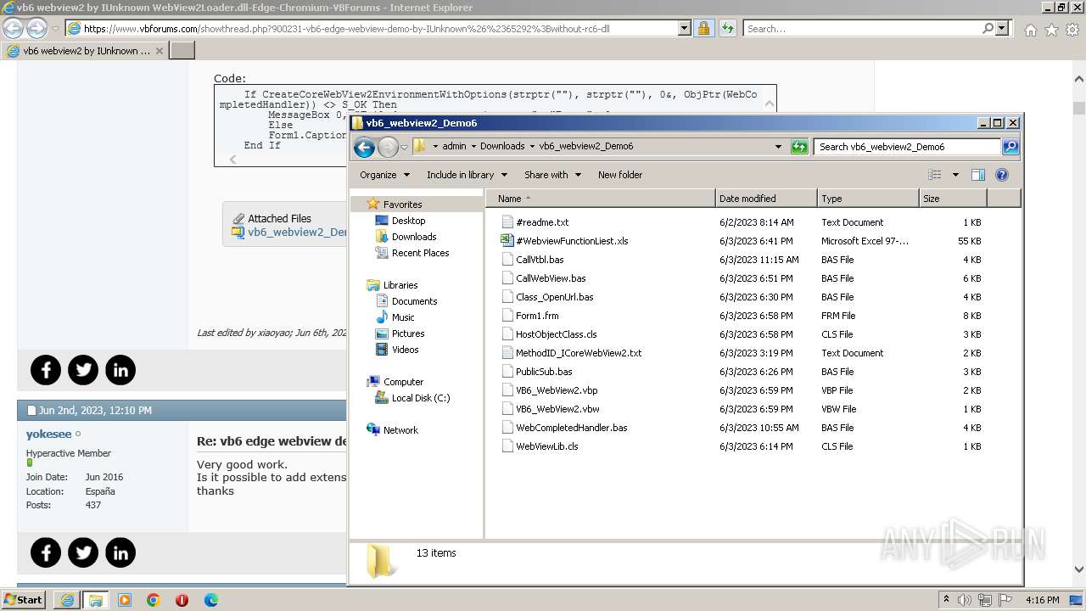Select Desktop under Favorites

[x=408, y=221]
